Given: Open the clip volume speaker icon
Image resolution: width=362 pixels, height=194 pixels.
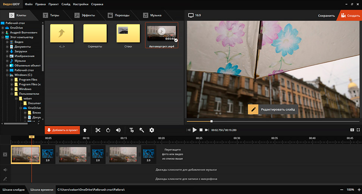Looking at the screenshot, I should coord(118,130).
